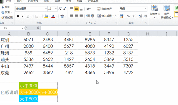Click the cell with 珠海
Viewport: 178px width, 105px height.
point(9,53)
